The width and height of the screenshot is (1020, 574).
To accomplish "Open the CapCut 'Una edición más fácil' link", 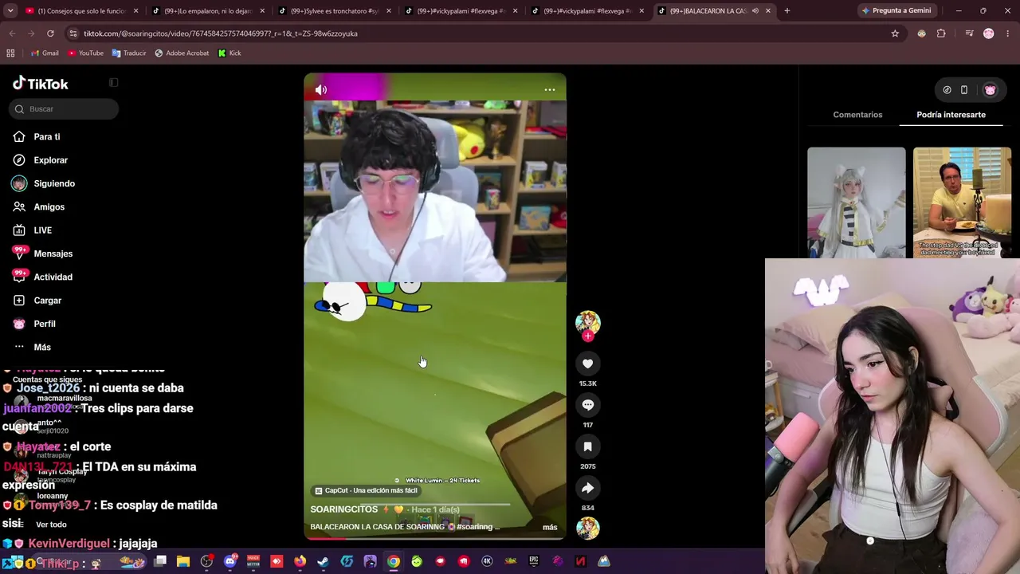I will 366,490.
